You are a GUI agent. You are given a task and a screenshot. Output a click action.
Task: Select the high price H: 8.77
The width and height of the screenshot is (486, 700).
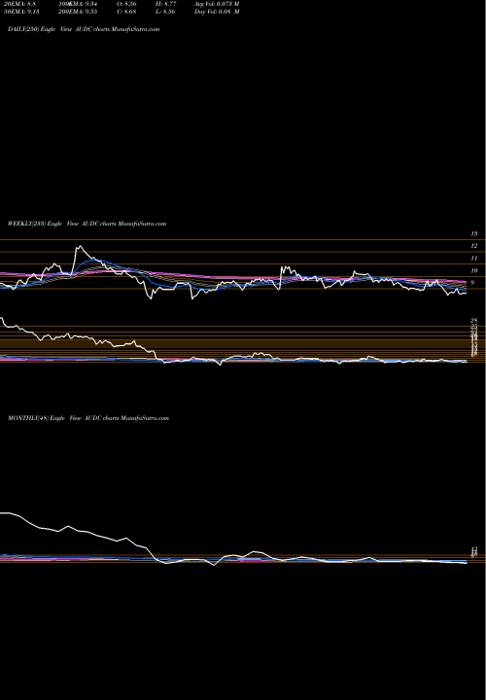click(x=164, y=3)
